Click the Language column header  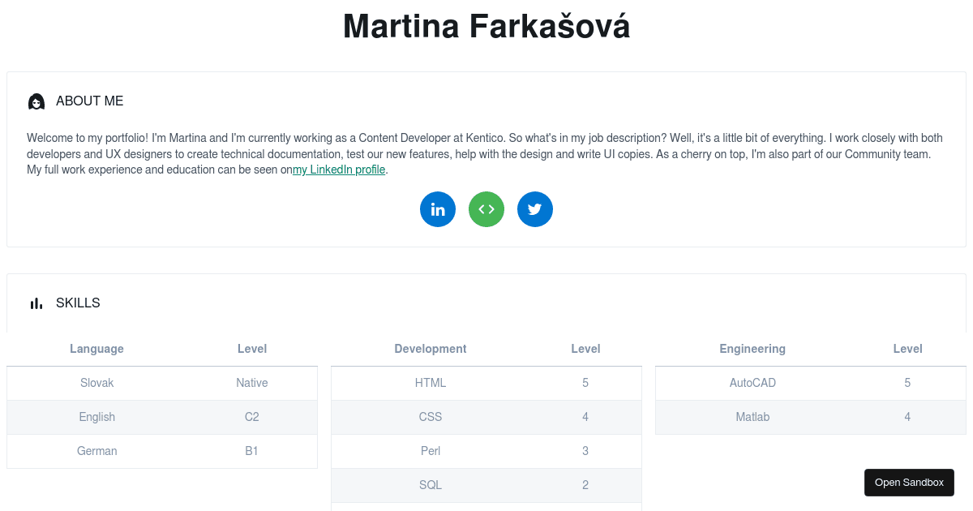[96, 349]
